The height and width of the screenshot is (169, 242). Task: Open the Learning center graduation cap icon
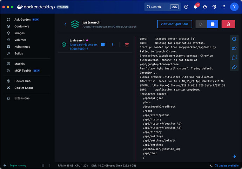[x=205, y=7]
